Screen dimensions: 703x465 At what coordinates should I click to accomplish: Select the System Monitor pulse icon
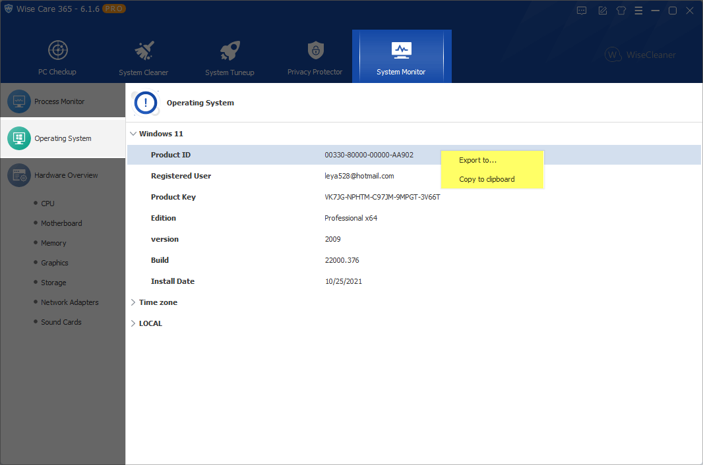[x=401, y=50]
